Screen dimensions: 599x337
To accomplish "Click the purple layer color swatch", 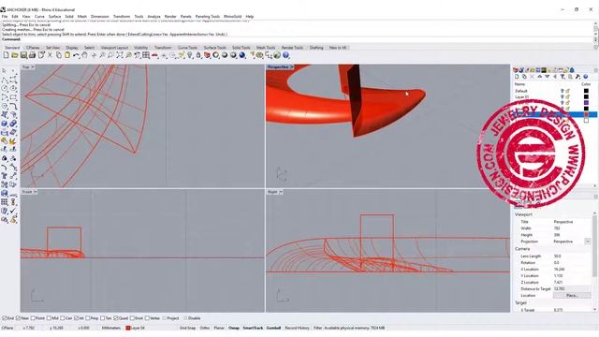I will coord(586,103).
